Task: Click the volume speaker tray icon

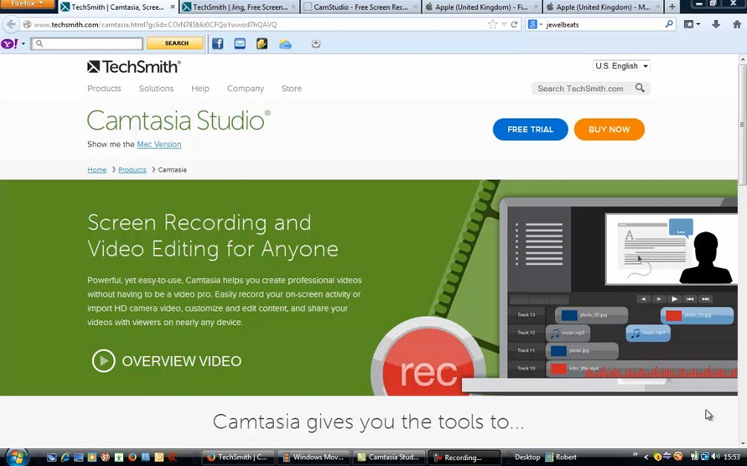Action: pos(715,456)
